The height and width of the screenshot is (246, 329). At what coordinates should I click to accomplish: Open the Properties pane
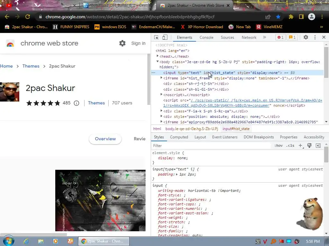pos(289,137)
